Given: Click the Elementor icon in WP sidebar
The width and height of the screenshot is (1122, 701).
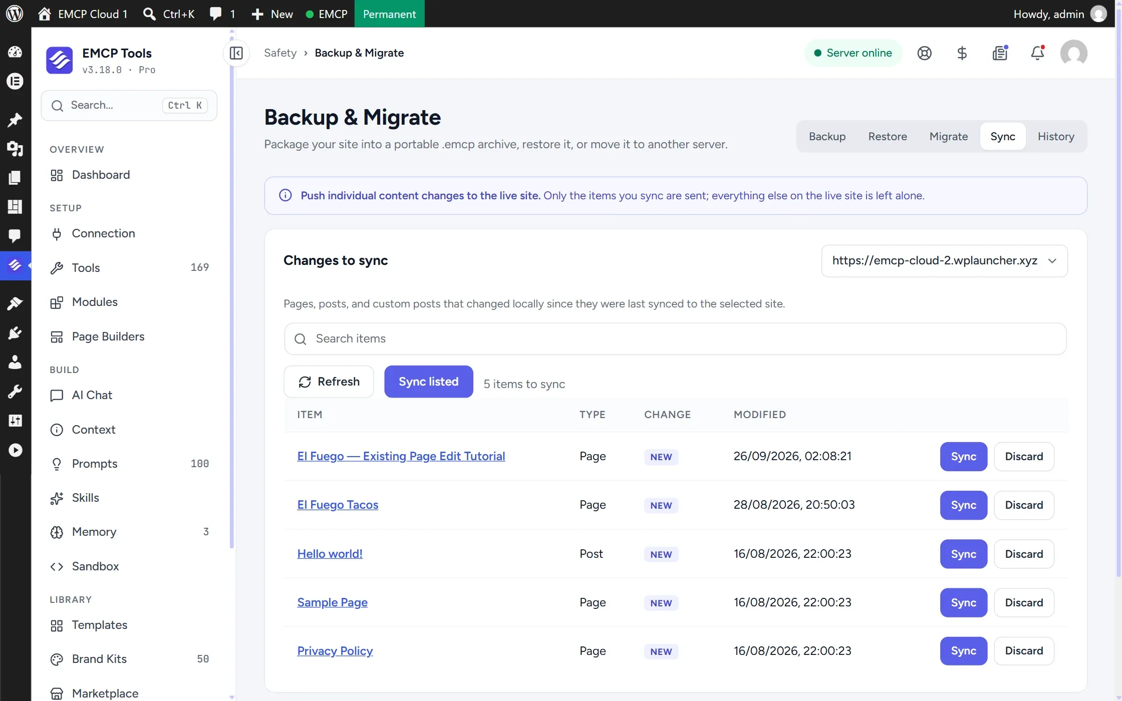Looking at the screenshot, I should [15, 81].
